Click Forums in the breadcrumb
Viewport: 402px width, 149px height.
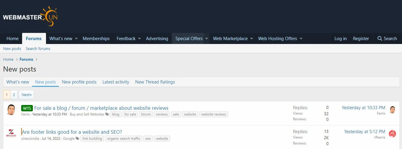click(26, 59)
